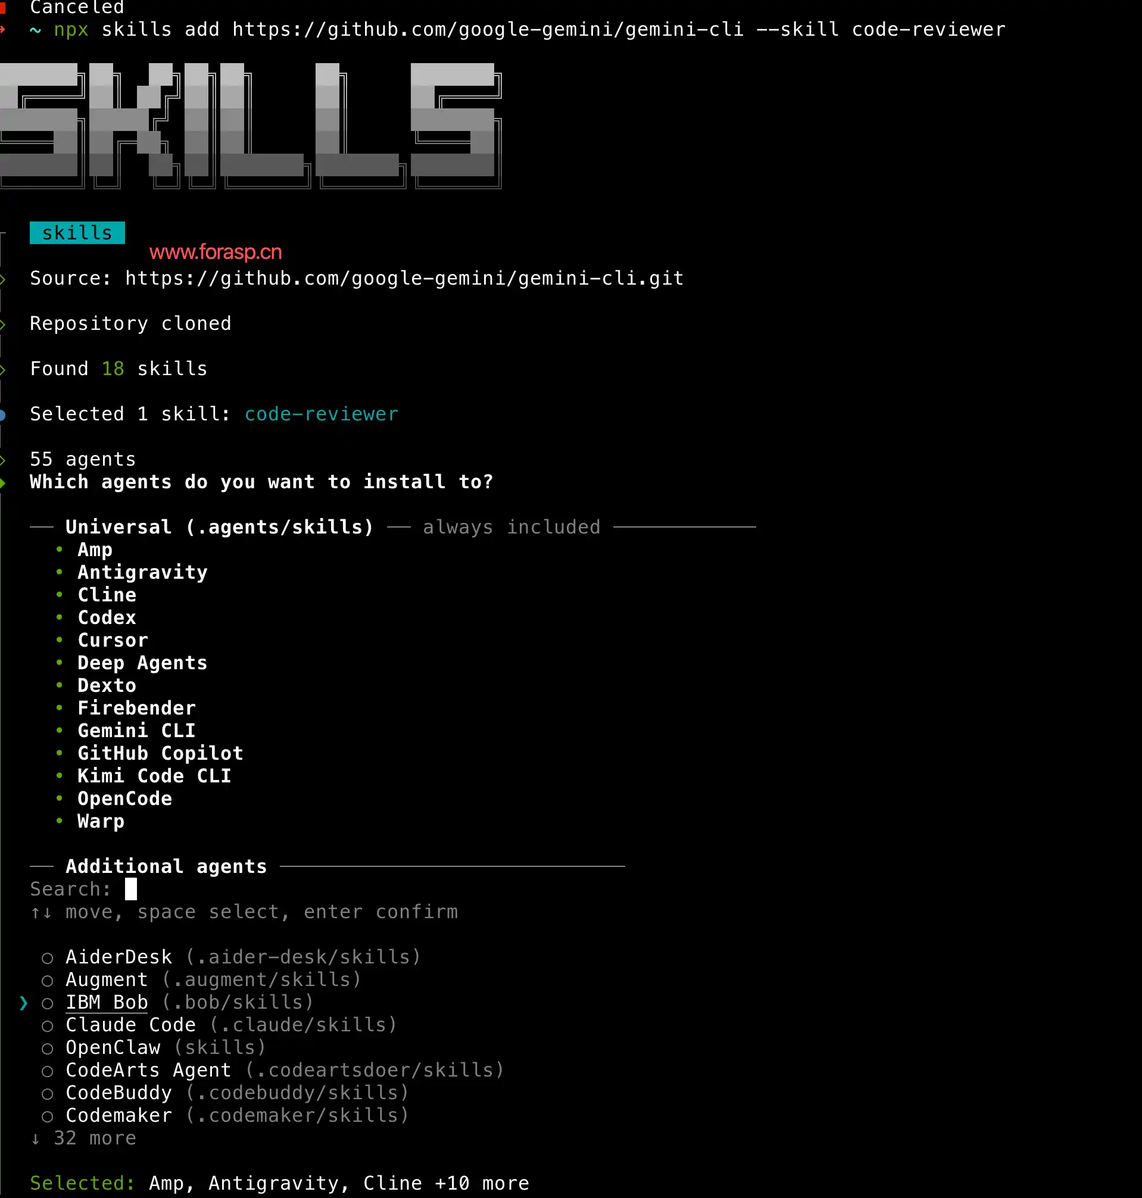Click the 'always included' dim label

click(x=511, y=527)
